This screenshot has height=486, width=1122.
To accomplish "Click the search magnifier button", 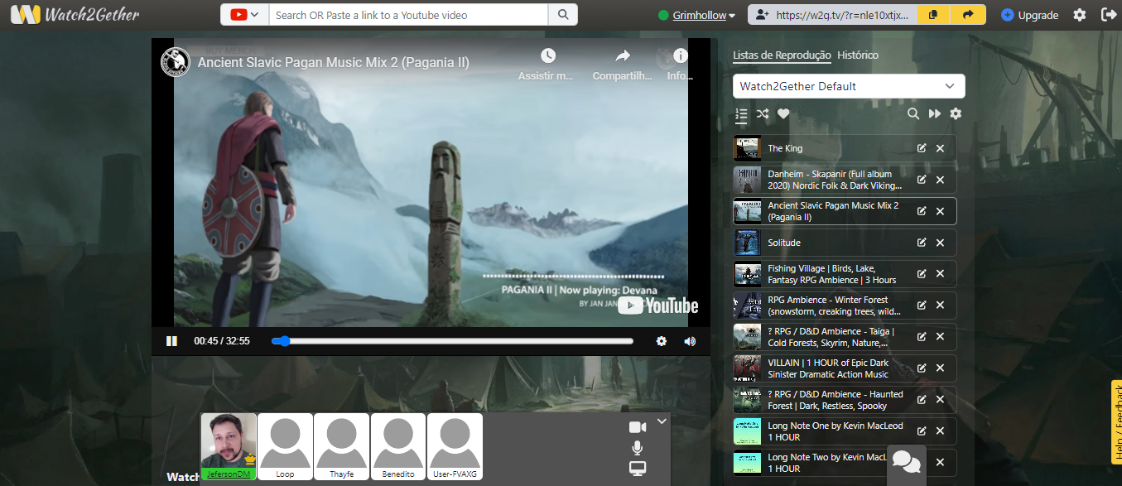I will pos(563,15).
